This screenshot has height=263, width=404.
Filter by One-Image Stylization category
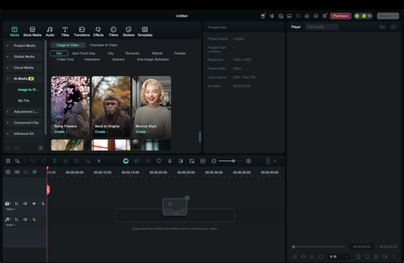(x=153, y=59)
